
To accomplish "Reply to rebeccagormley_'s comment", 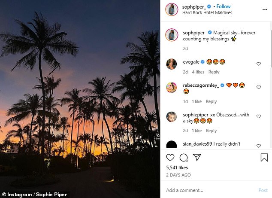I will (x=211, y=101).
